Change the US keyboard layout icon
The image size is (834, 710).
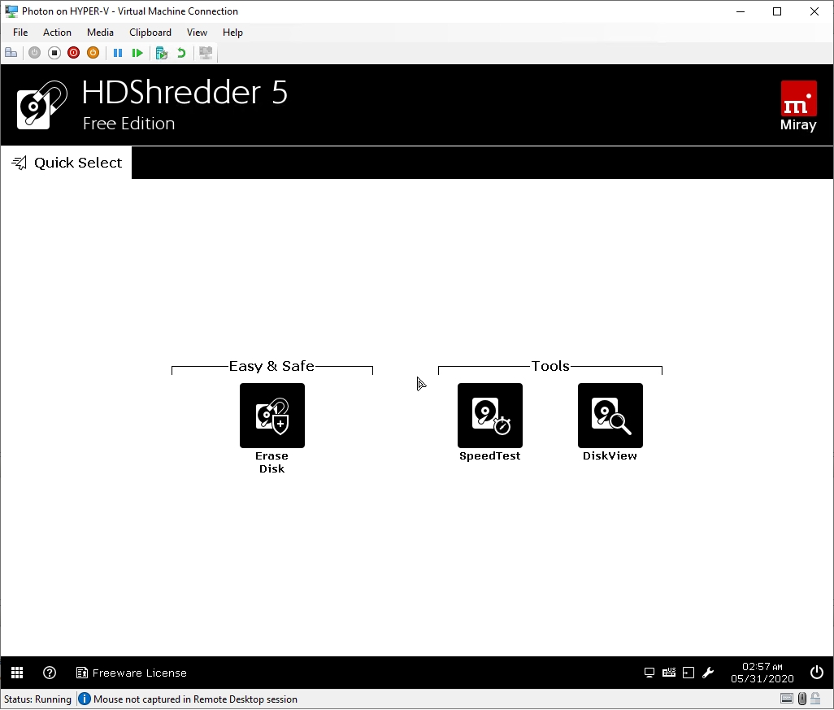click(x=669, y=673)
